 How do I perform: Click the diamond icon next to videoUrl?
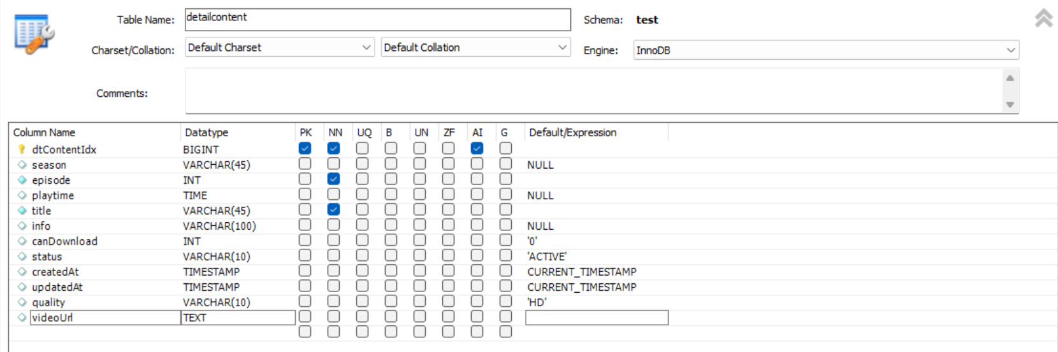point(22,318)
